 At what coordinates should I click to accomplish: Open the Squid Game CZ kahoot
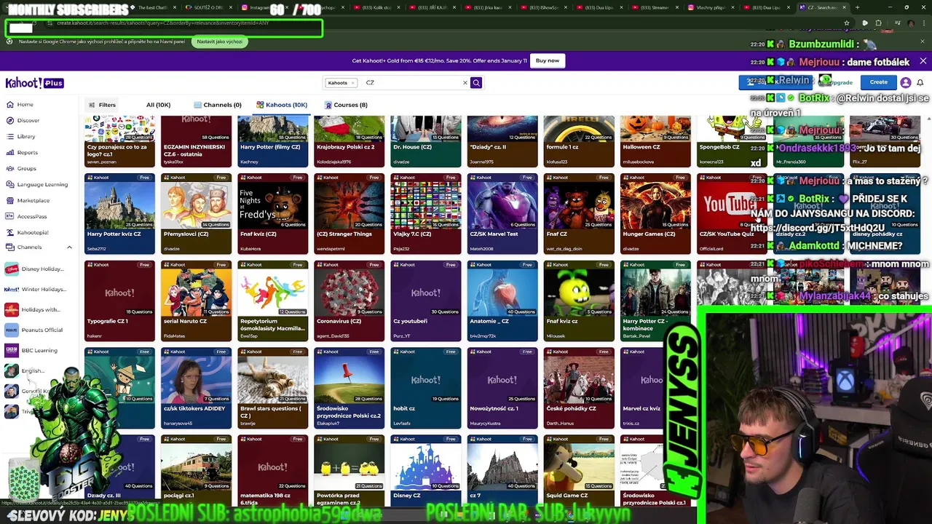tap(579, 472)
